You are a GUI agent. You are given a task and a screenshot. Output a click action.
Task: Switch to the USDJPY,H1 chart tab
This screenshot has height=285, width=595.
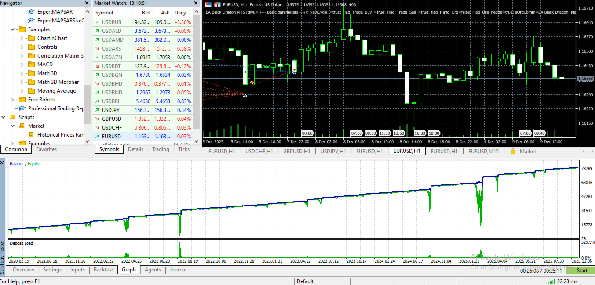[x=334, y=151]
